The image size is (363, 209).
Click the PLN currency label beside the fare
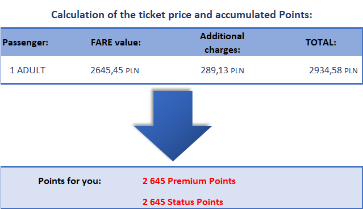click(132, 71)
